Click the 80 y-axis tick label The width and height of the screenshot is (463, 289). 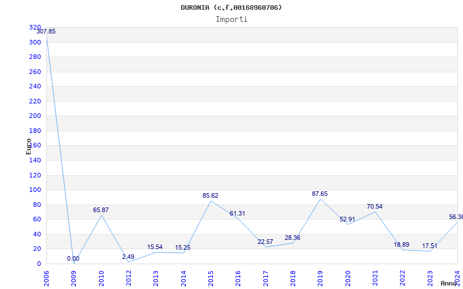click(37, 205)
